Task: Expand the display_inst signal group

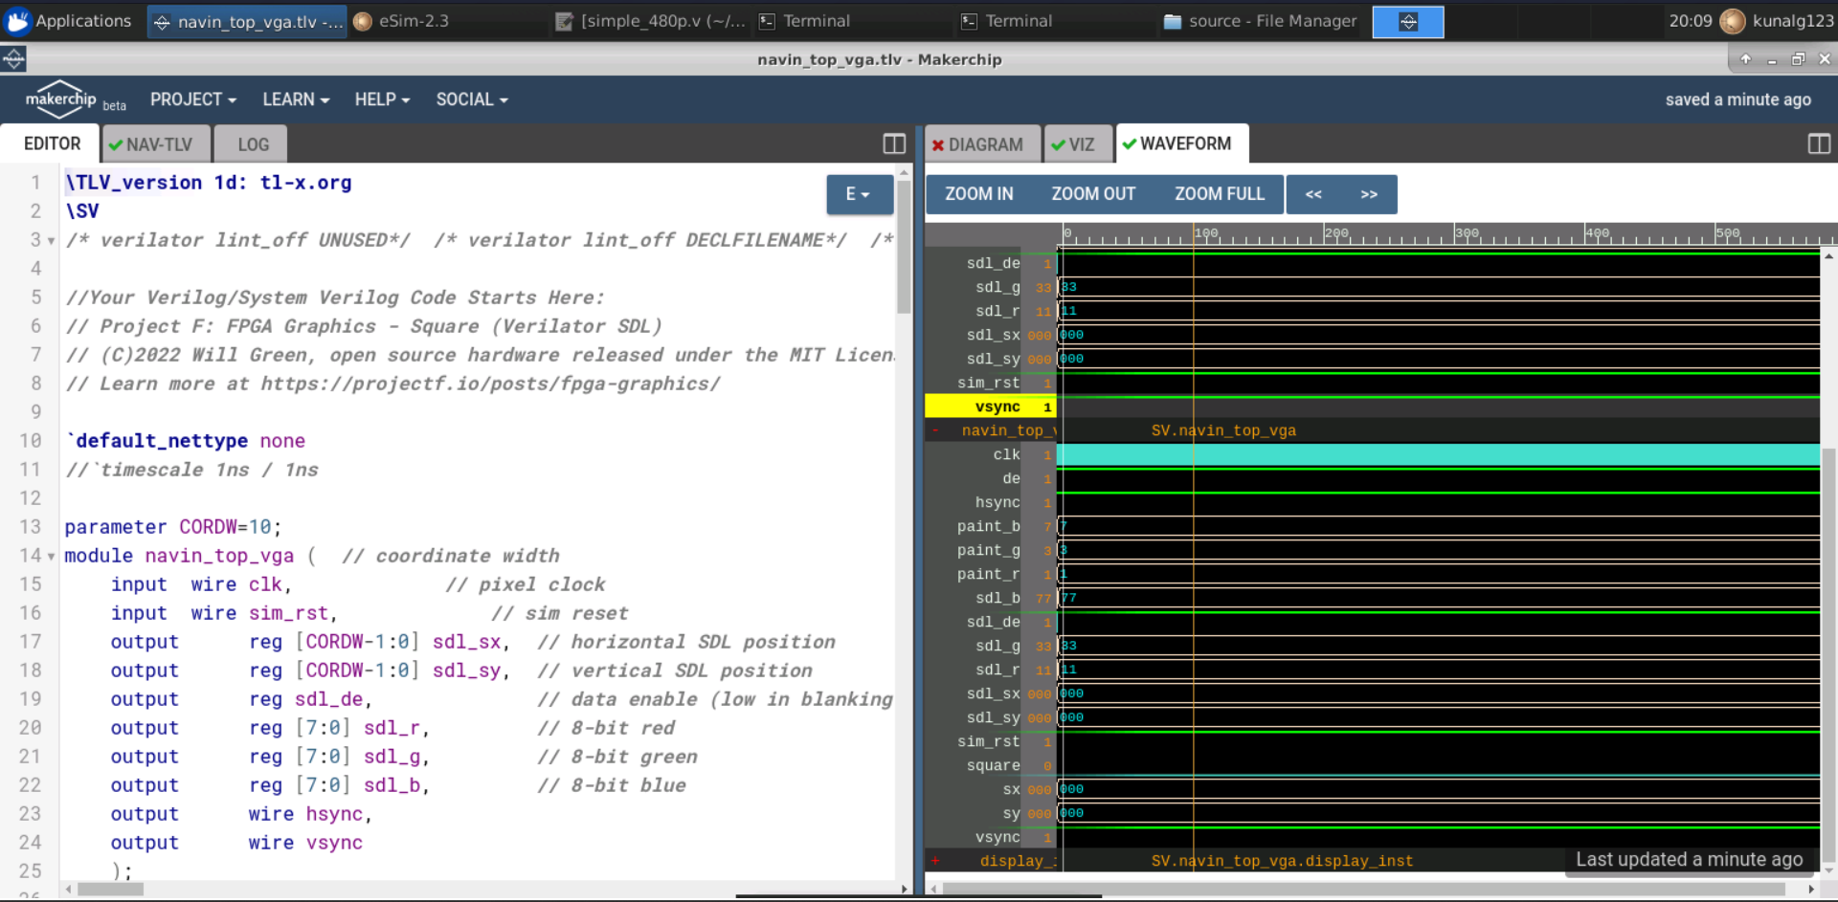Action: [x=935, y=860]
